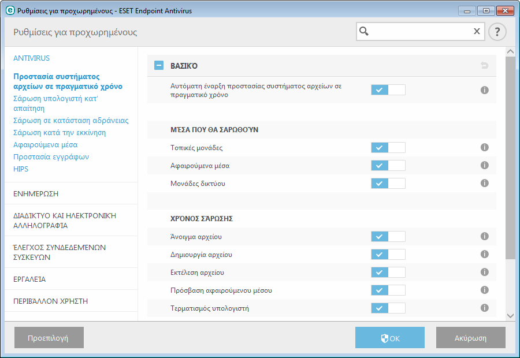Disable Αφαιρούμενα μέσα scanning switch
Screen dimensions: 520x358
tap(388, 165)
